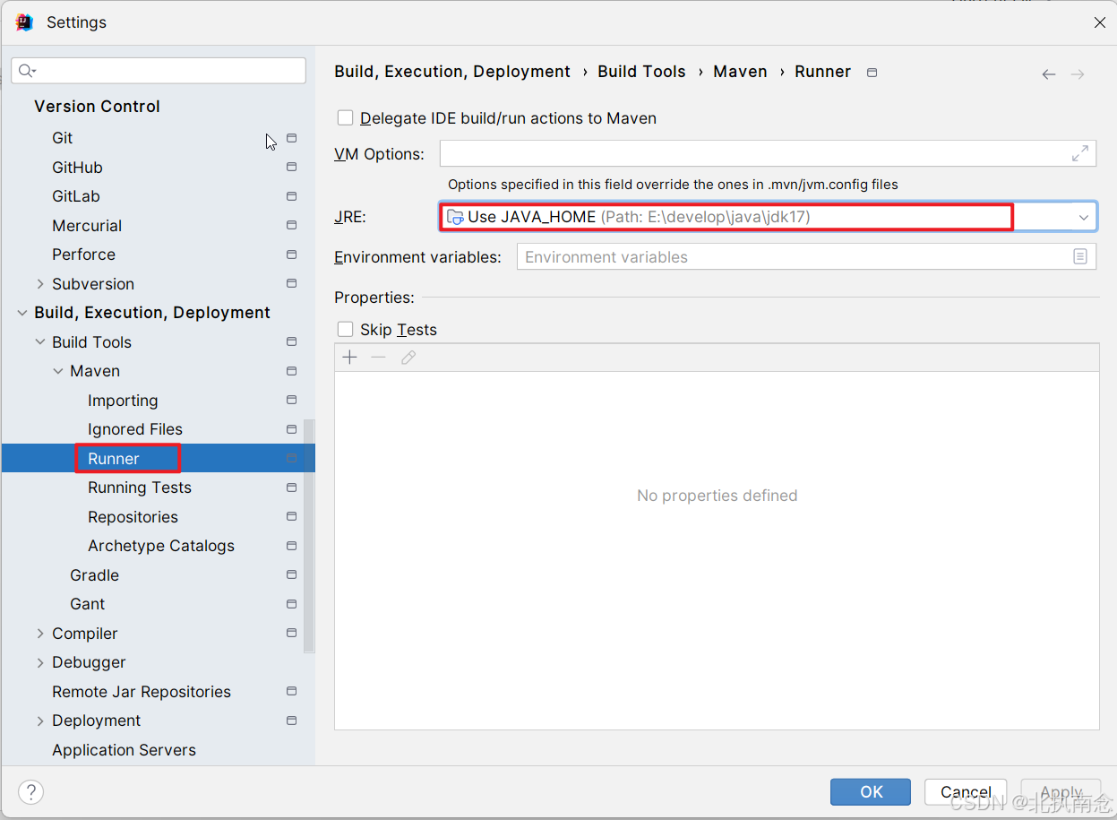Select the Remote Jar Repositories row
The height and width of the screenshot is (820, 1117).
point(158,692)
